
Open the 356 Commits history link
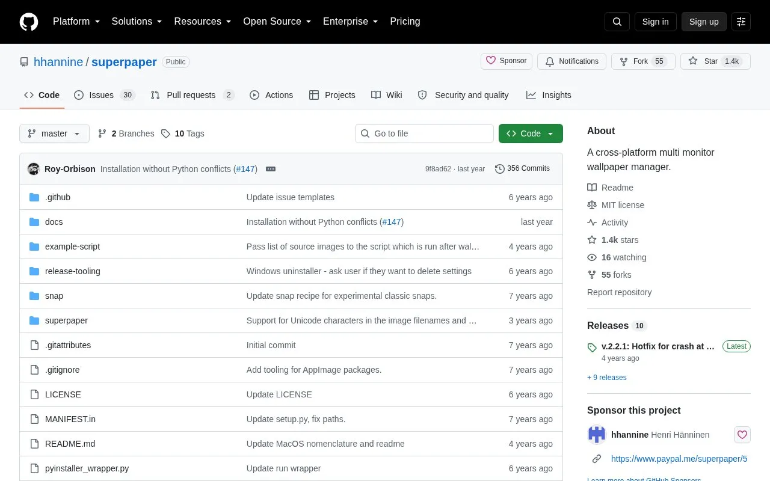point(522,168)
